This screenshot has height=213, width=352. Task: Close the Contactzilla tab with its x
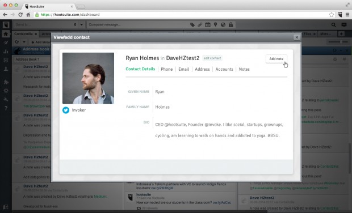(36, 34)
